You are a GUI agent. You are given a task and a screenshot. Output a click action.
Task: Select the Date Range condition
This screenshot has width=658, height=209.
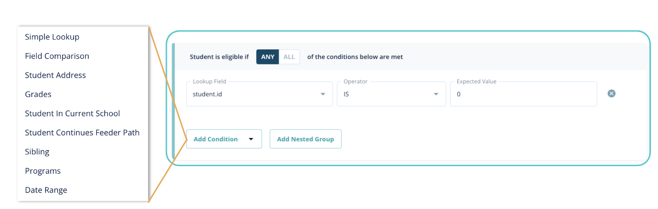[x=46, y=190]
